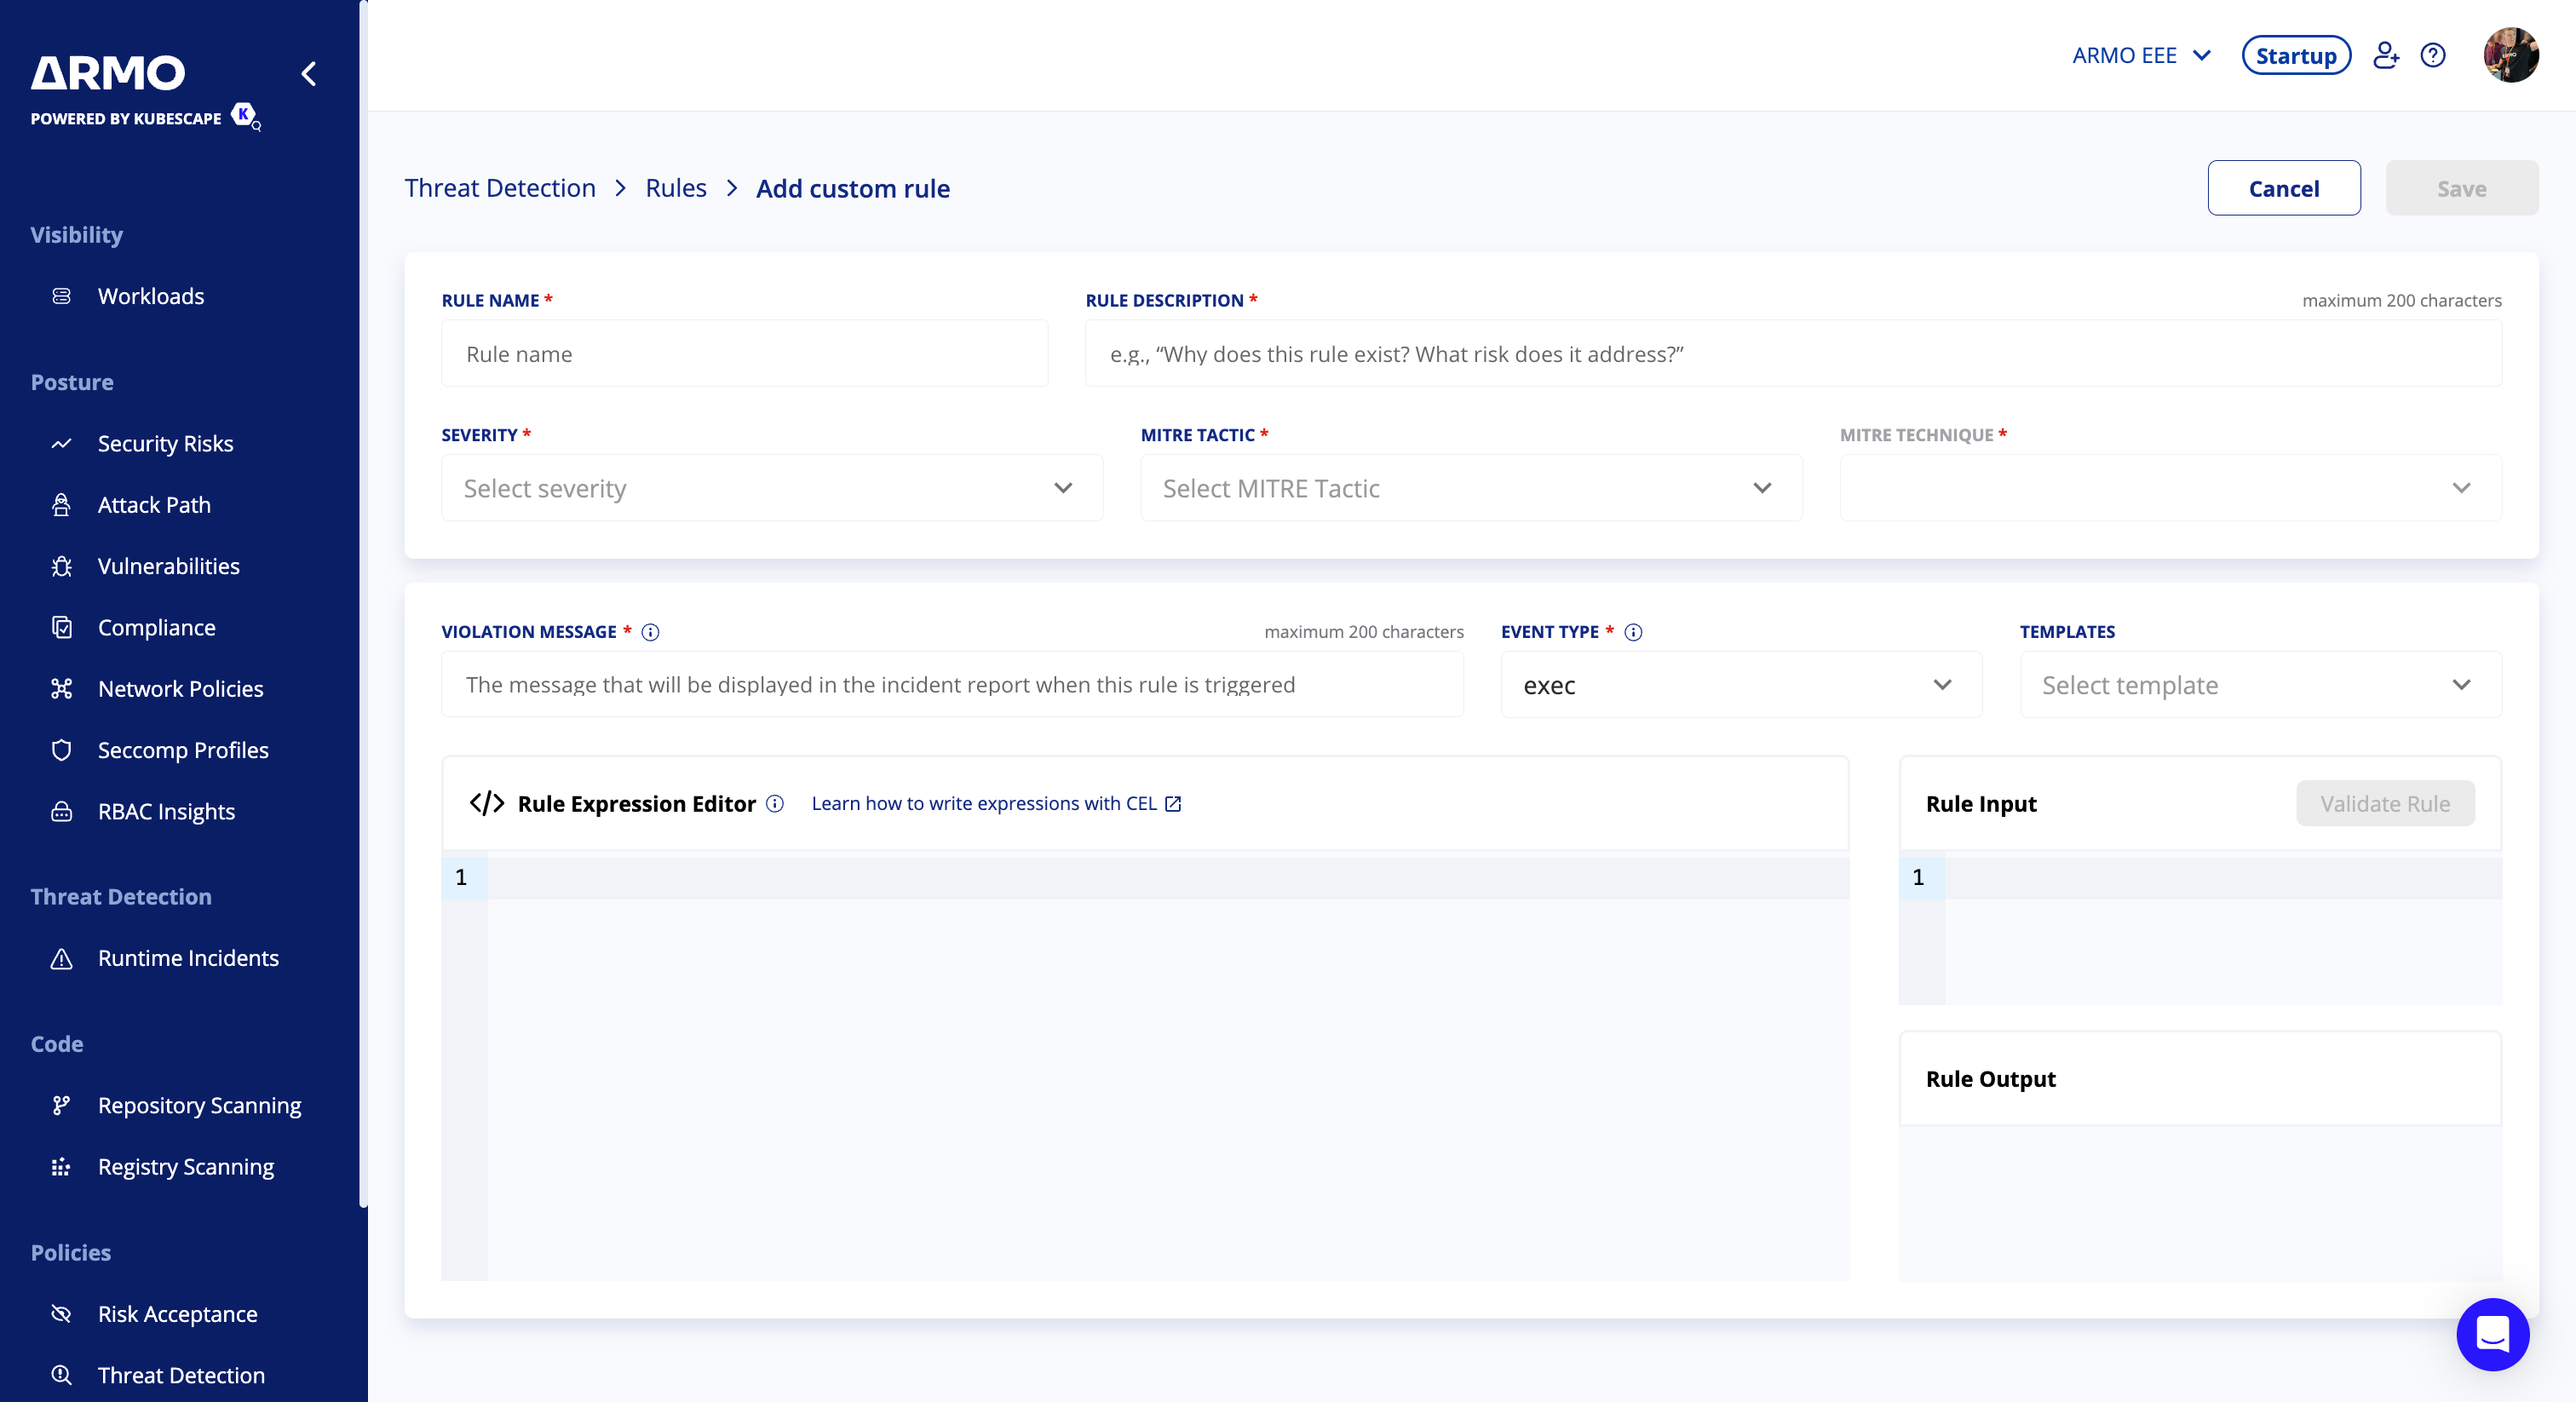Switch account via ARMO EEE dropdown
Image resolution: width=2576 pixels, height=1402 pixels.
(x=2141, y=56)
